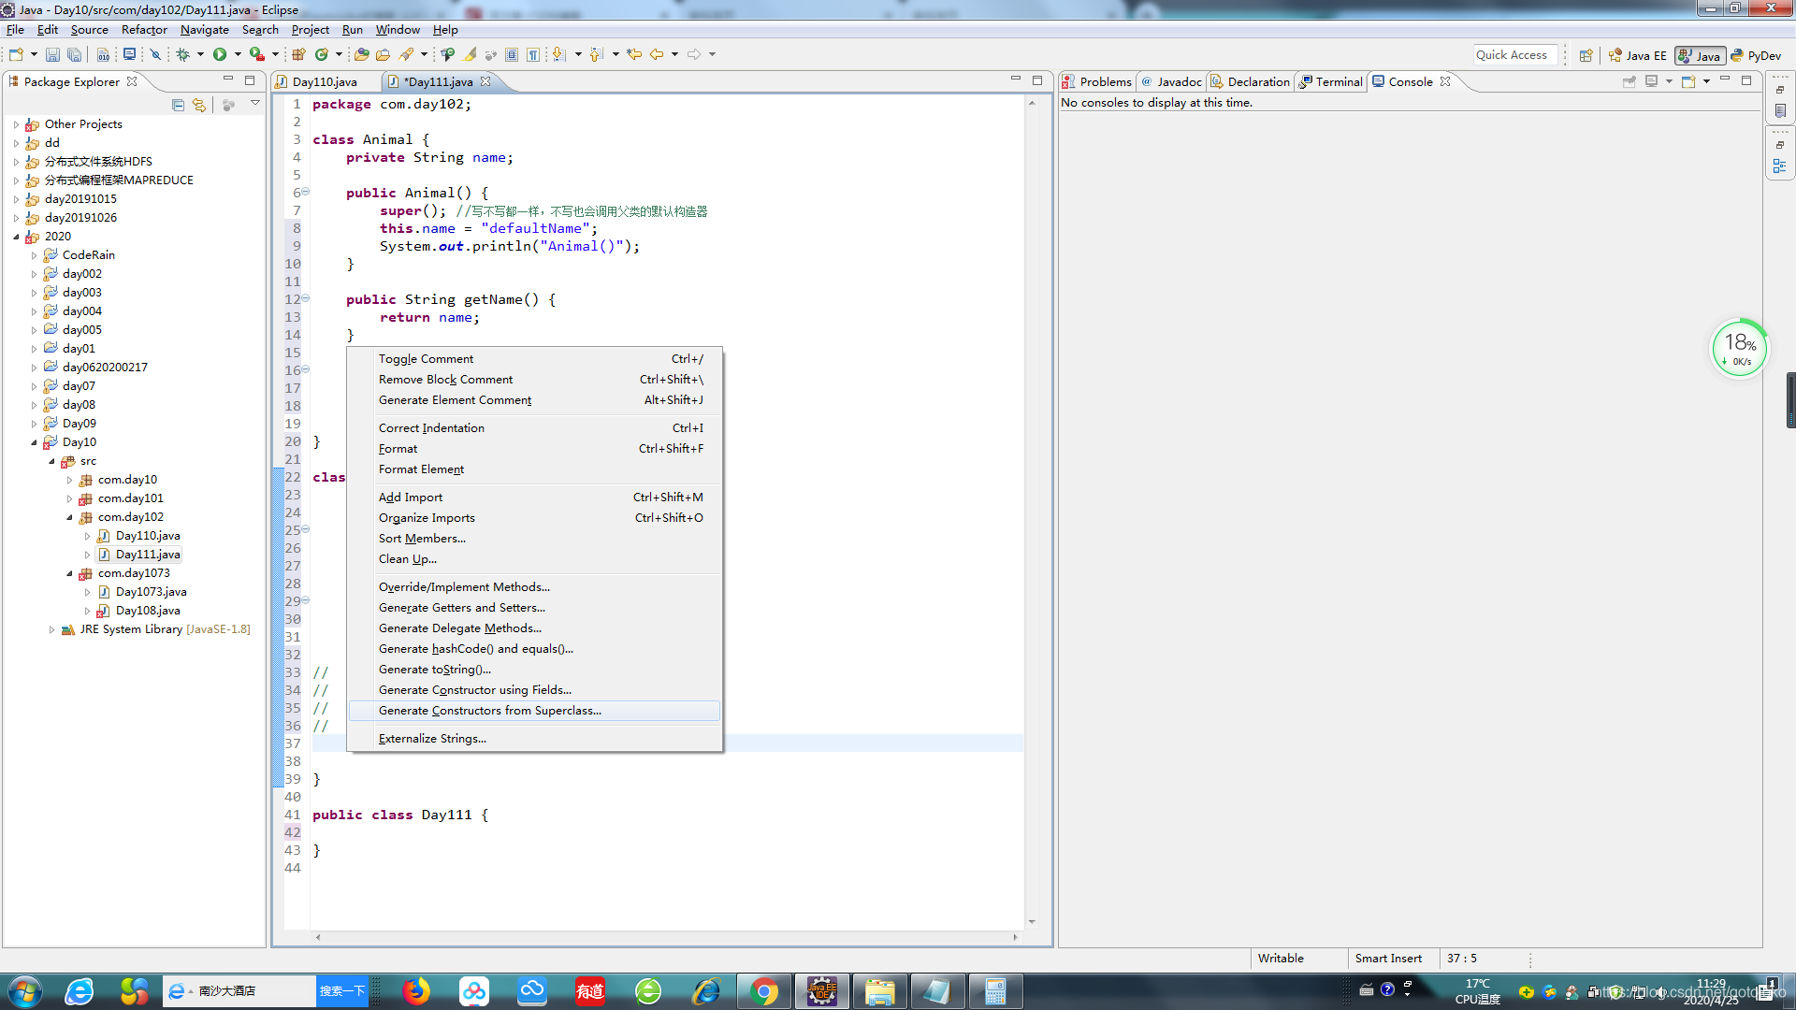1796x1010 pixels.
Task: Click the Debug bug icon
Action: (183, 54)
